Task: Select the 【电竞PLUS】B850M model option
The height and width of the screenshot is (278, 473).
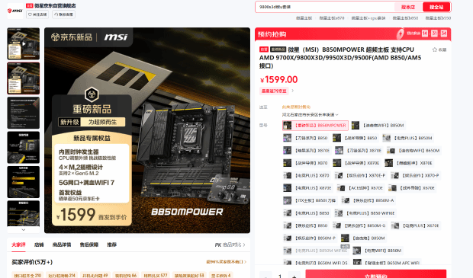Action: [x=408, y=138]
